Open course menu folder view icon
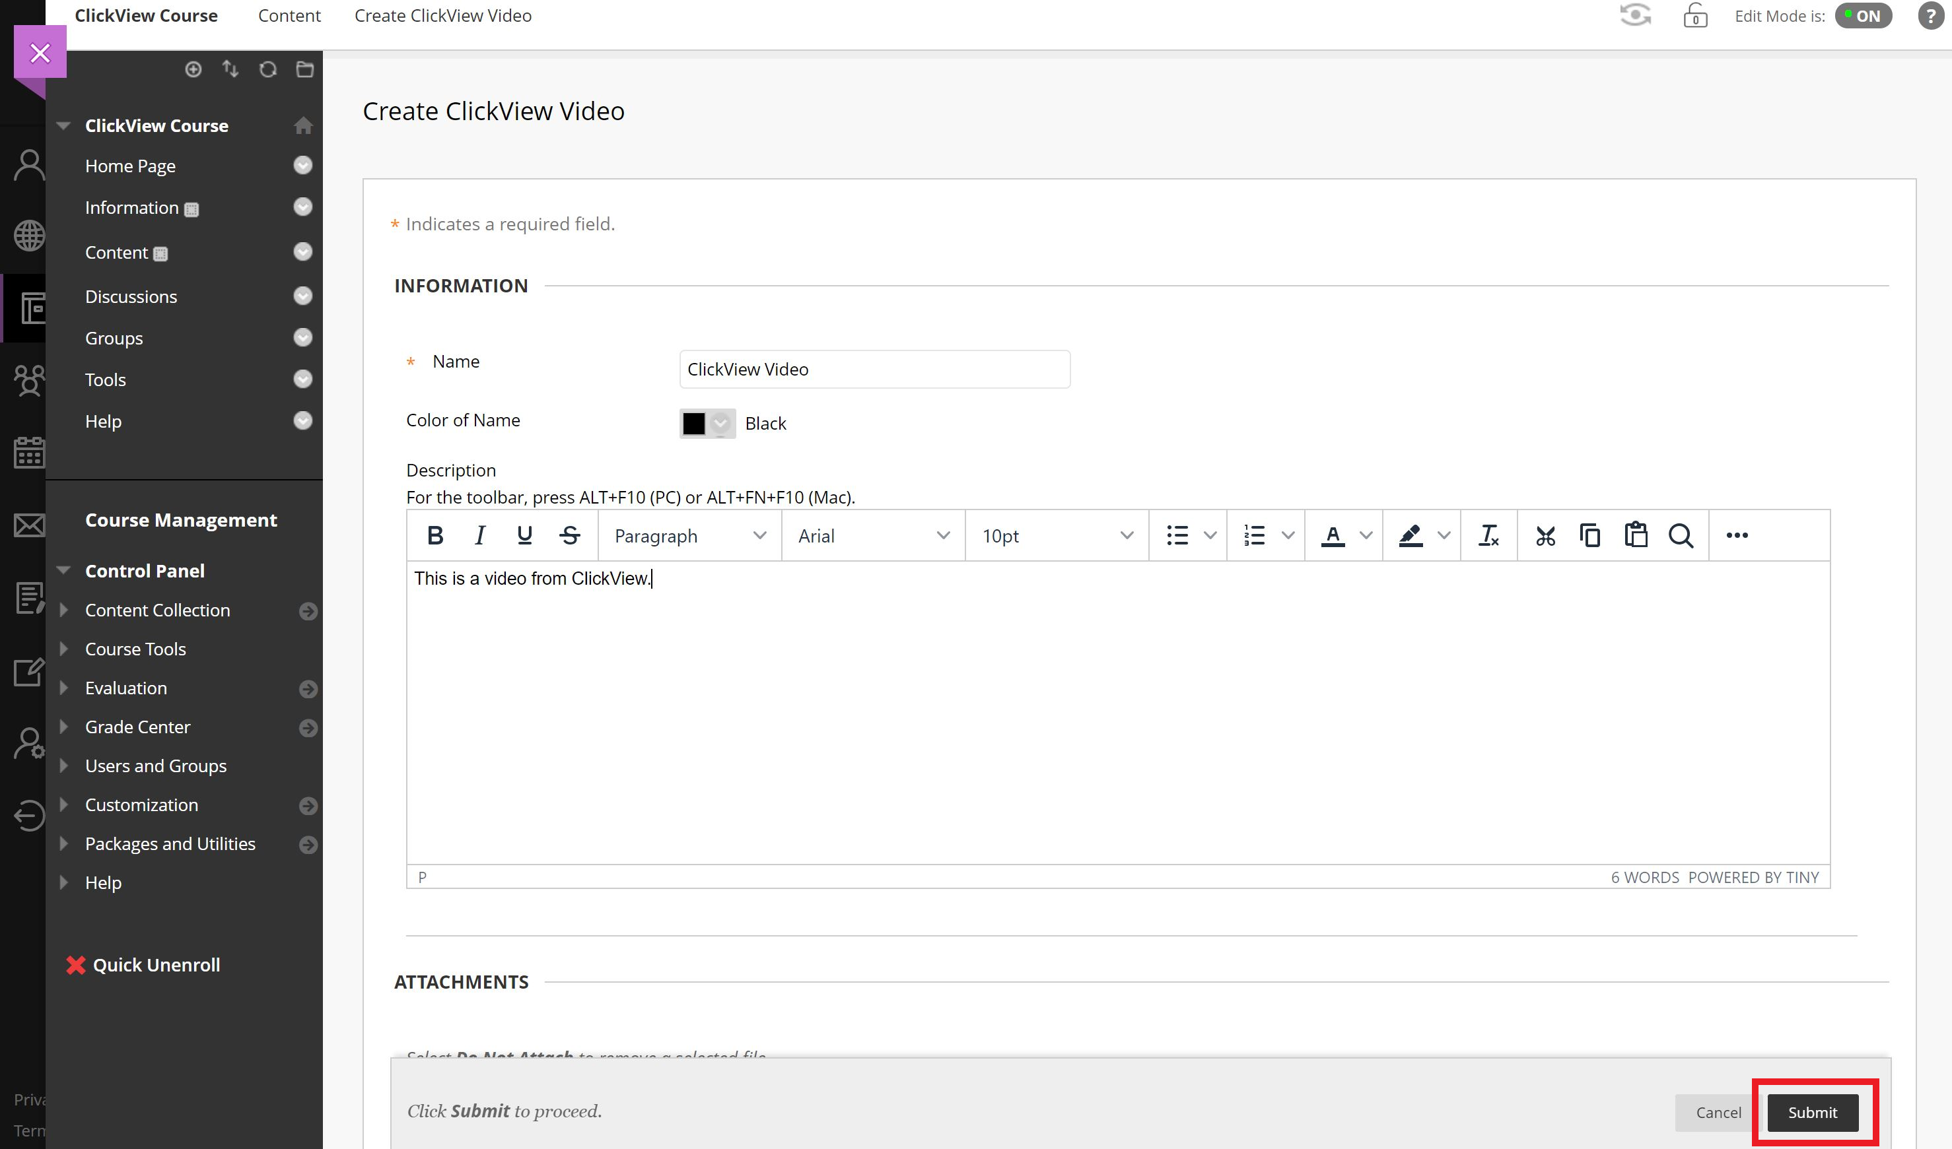This screenshot has height=1149, width=1952. (x=304, y=70)
